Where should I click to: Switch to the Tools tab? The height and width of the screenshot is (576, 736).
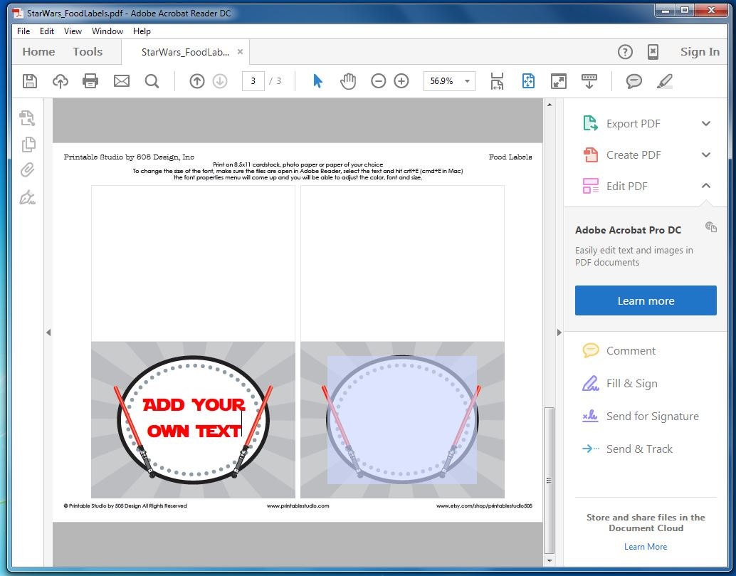[88, 52]
